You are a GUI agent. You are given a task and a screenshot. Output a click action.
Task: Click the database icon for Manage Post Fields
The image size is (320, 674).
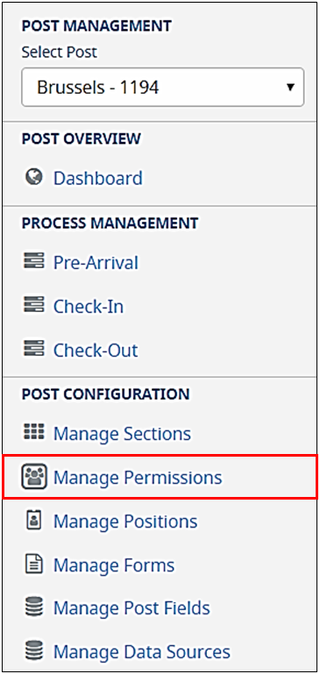[x=34, y=607]
